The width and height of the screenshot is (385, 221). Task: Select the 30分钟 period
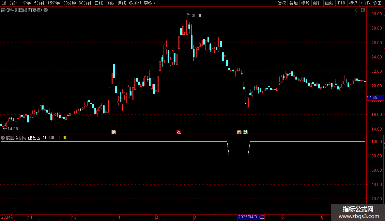(70, 3)
